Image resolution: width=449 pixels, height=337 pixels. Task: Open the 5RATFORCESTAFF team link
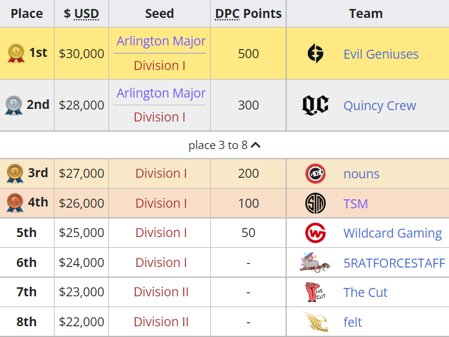point(394,263)
